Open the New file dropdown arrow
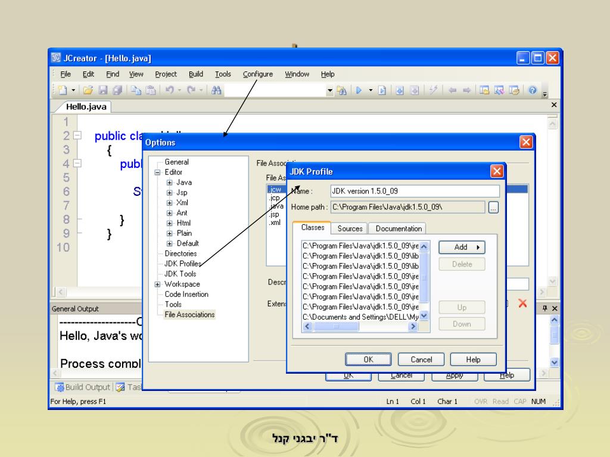Screen dimensions: 610x457 [x=73, y=90]
